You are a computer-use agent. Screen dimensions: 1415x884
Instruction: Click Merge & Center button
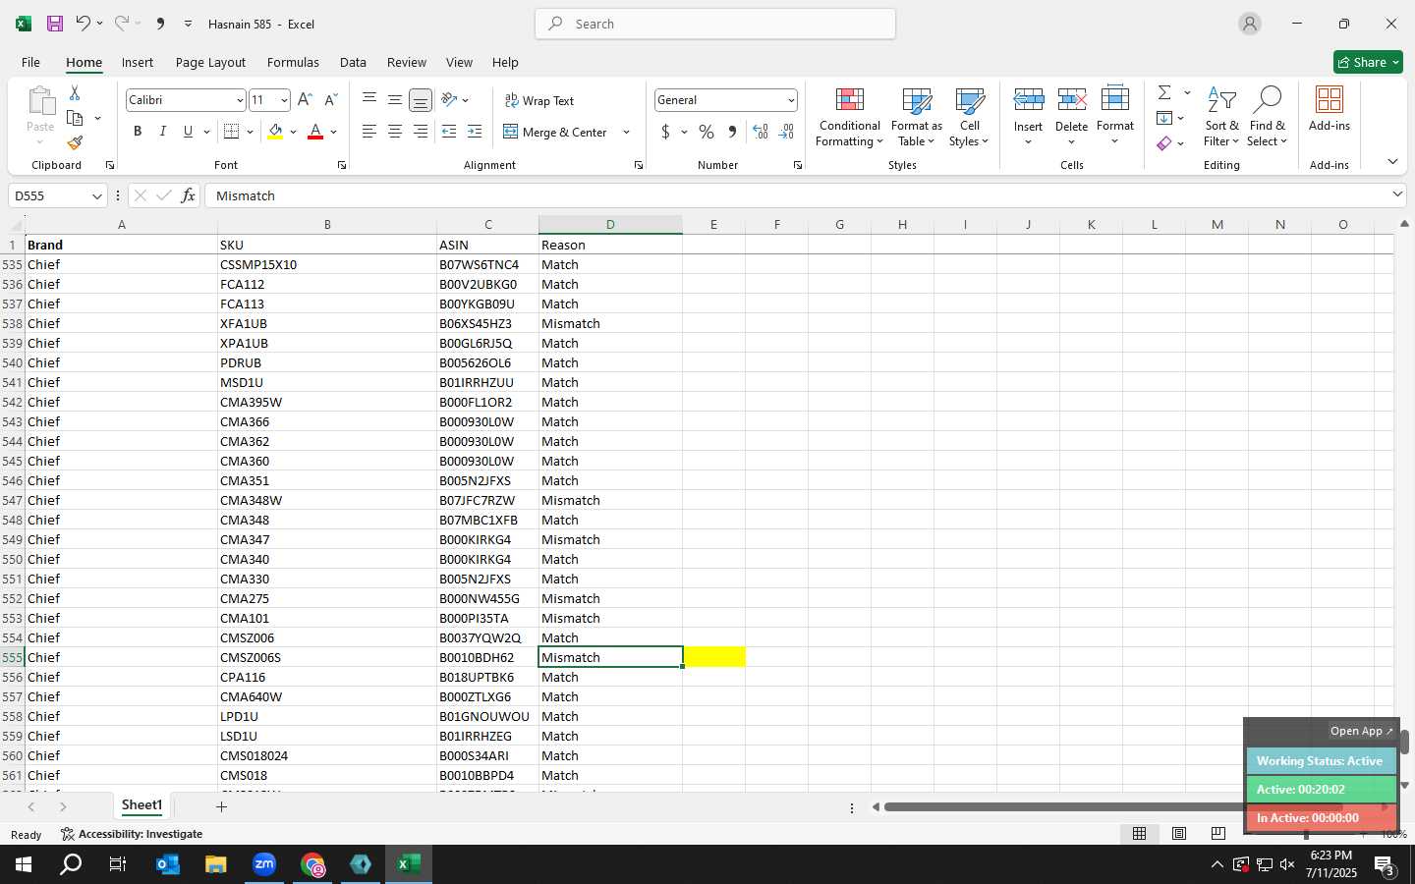(557, 132)
